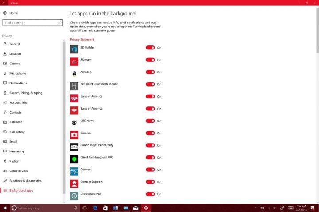Click the Arc Touch Bluetooth Mouse icon
The image size is (319, 212).
pyautogui.click(x=74, y=86)
